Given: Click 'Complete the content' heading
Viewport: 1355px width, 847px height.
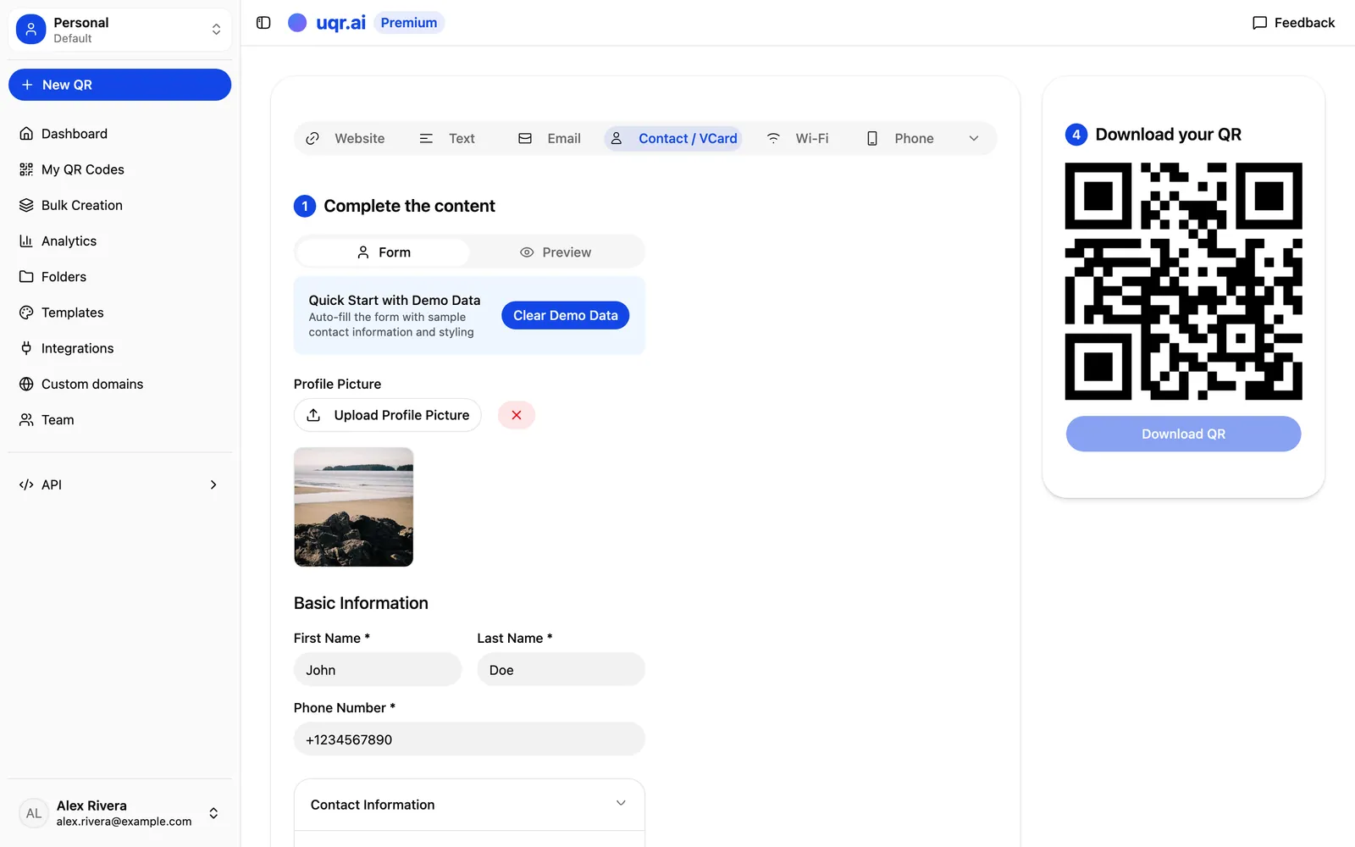Looking at the screenshot, I should [x=409, y=206].
